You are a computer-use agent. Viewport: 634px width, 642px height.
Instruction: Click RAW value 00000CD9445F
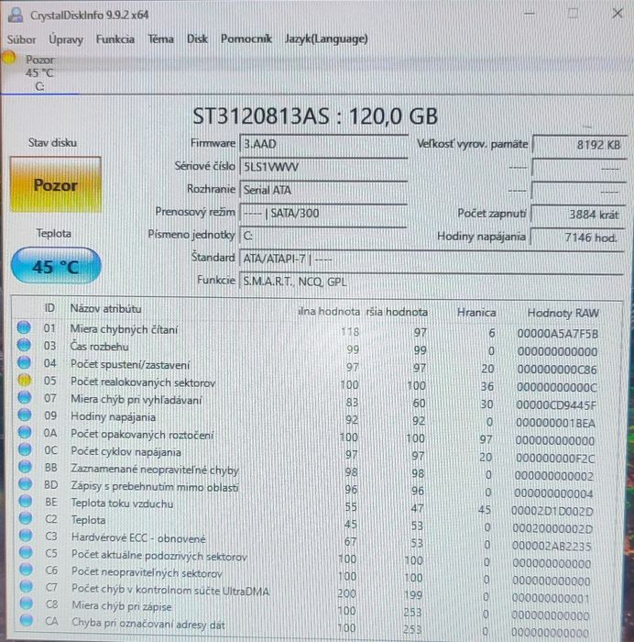click(556, 405)
